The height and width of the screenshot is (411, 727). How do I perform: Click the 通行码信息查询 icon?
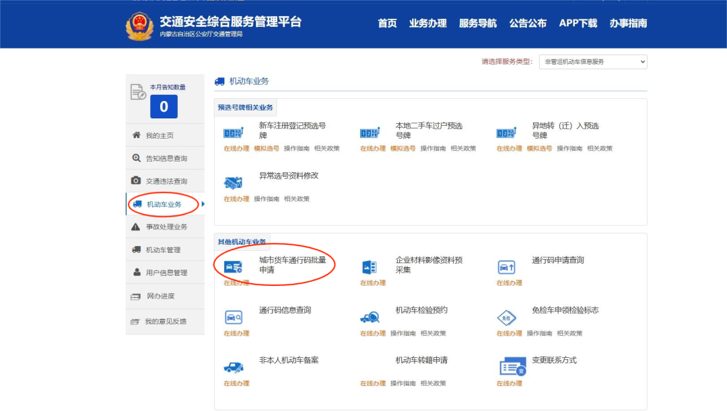[x=233, y=317]
